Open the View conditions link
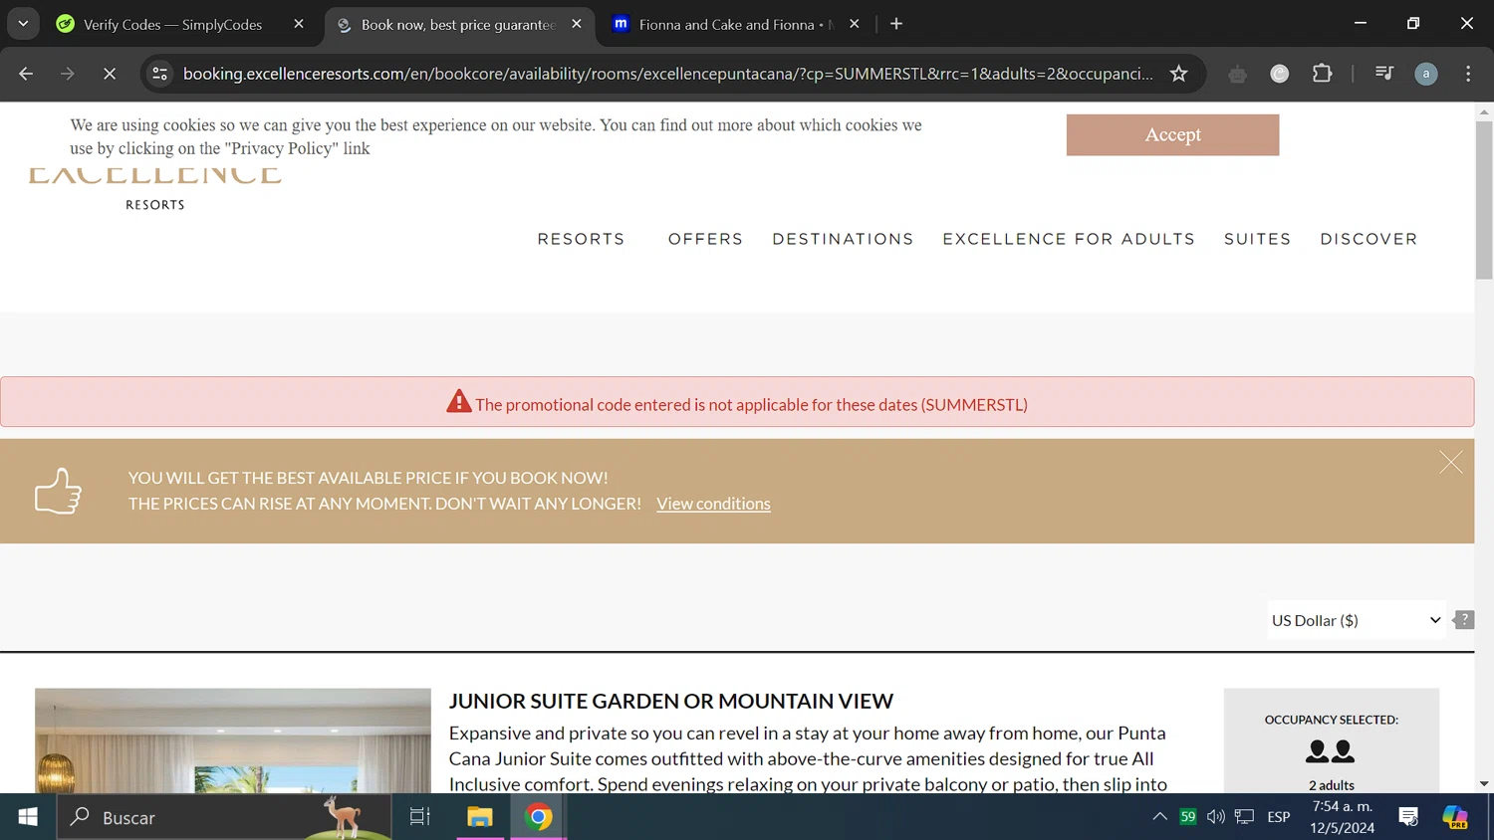 [x=713, y=504]
